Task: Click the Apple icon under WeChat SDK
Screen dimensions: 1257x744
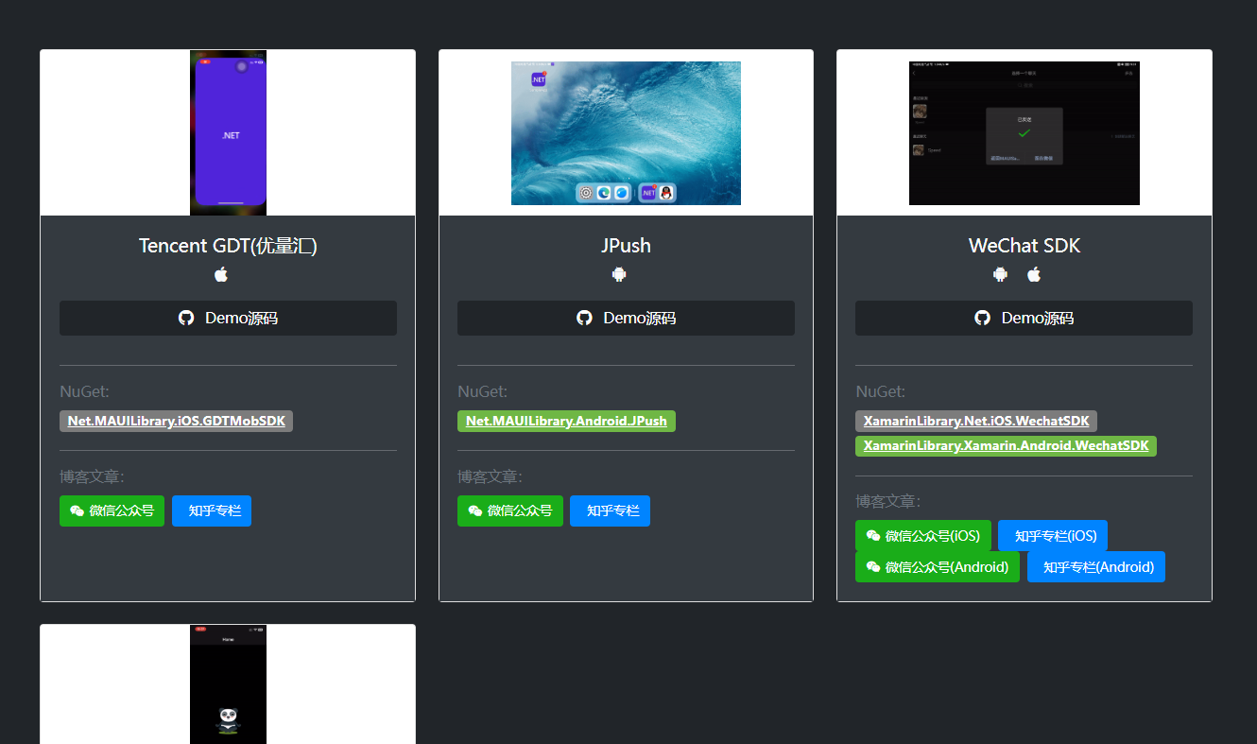Action: (1034, 275)
